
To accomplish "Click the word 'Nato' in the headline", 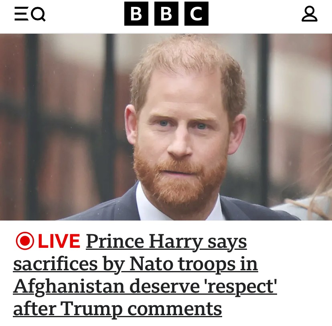I will pos(151,264).
